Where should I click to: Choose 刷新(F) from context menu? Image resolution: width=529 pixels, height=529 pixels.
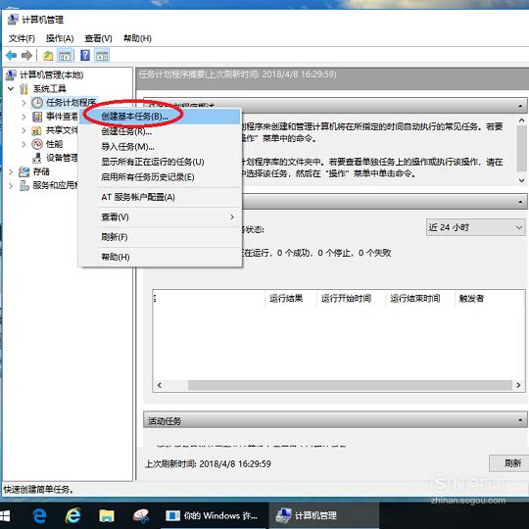tap(161, 237)
